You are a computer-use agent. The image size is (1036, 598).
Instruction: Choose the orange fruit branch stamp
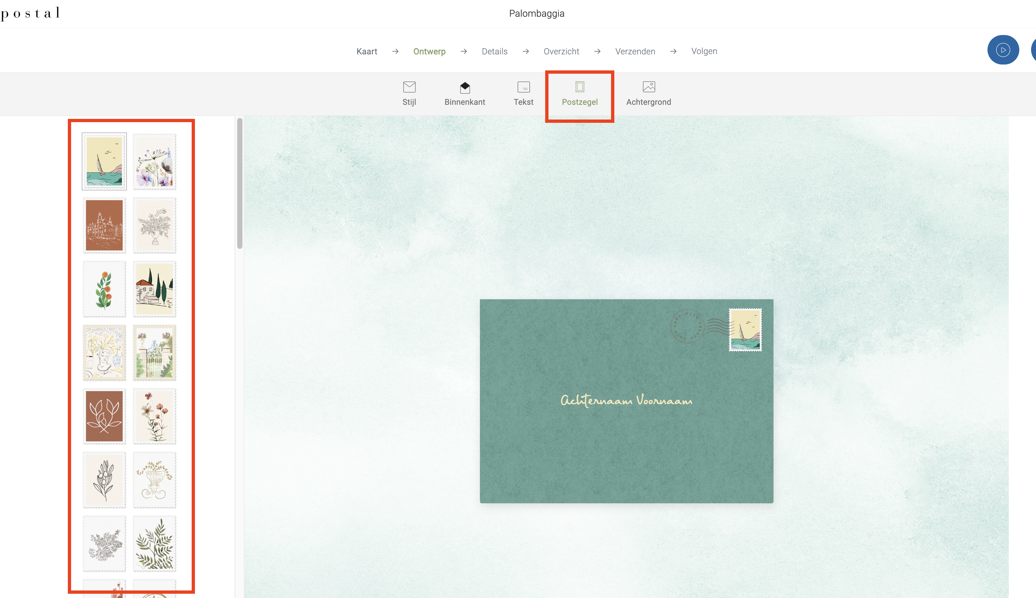pyautogui.click(x=104, y=289)
